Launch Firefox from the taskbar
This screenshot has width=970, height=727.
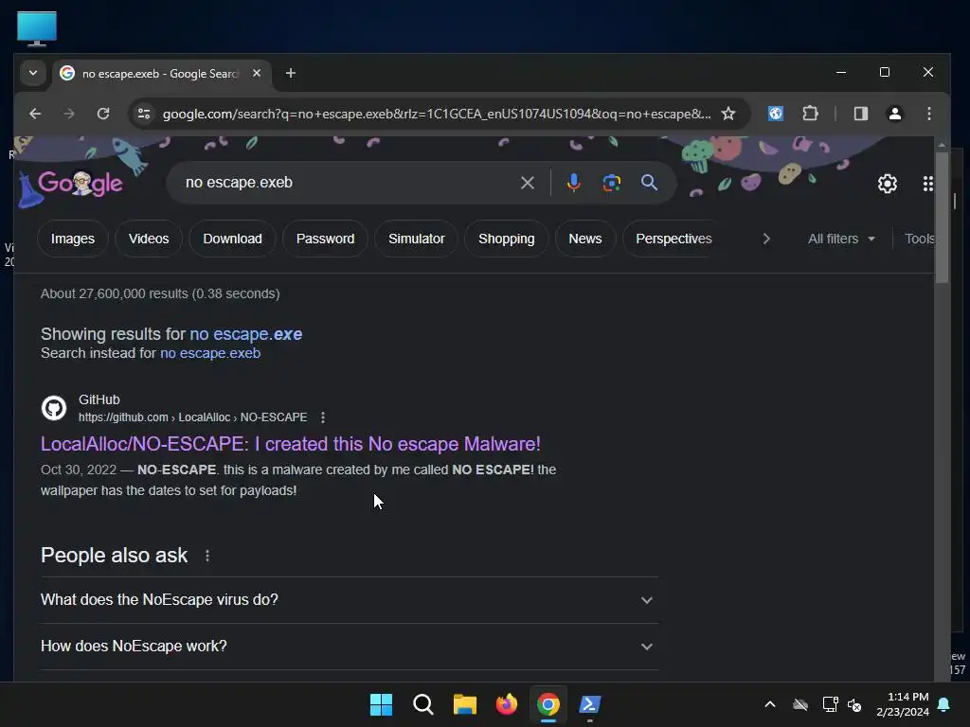click(507, 704)
